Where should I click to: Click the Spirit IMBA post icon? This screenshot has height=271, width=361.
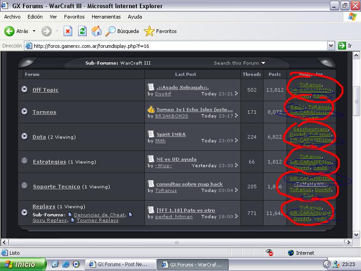click(151, 134)
